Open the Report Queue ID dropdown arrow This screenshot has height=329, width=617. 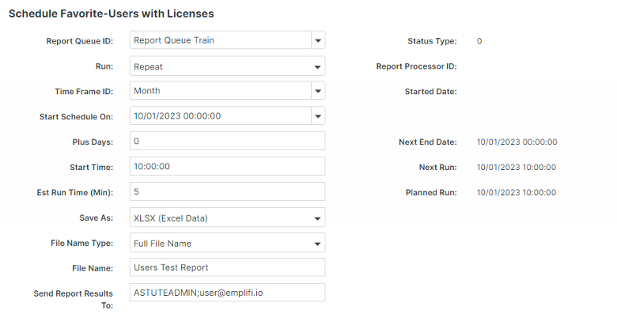(317, 40)
